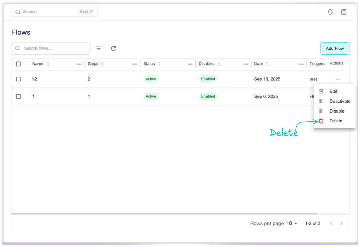Image resolution: width=360 pixels, height=247 pixels.
Task: Open the Status column menu handle
Action: point(190,64)
